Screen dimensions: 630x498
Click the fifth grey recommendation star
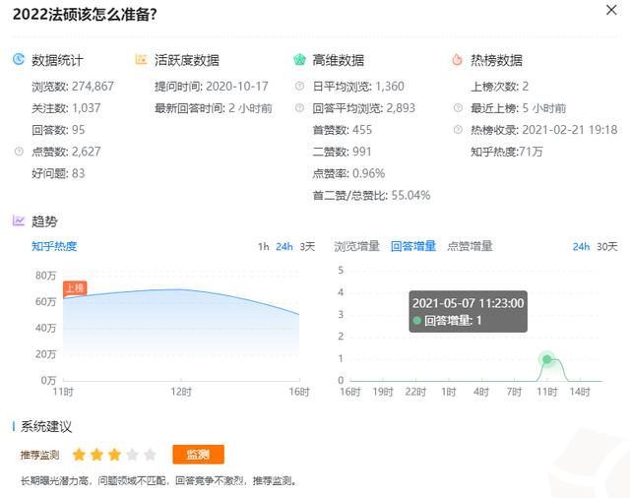150,455
